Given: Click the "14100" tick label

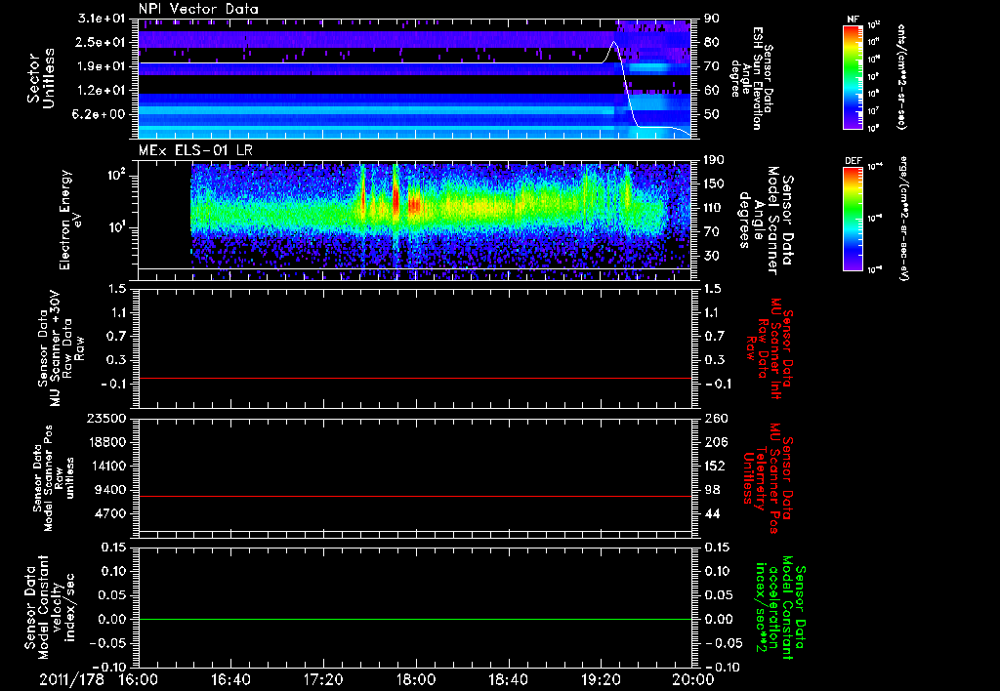Looking at the screenshot, I should (x=105, y=466).
